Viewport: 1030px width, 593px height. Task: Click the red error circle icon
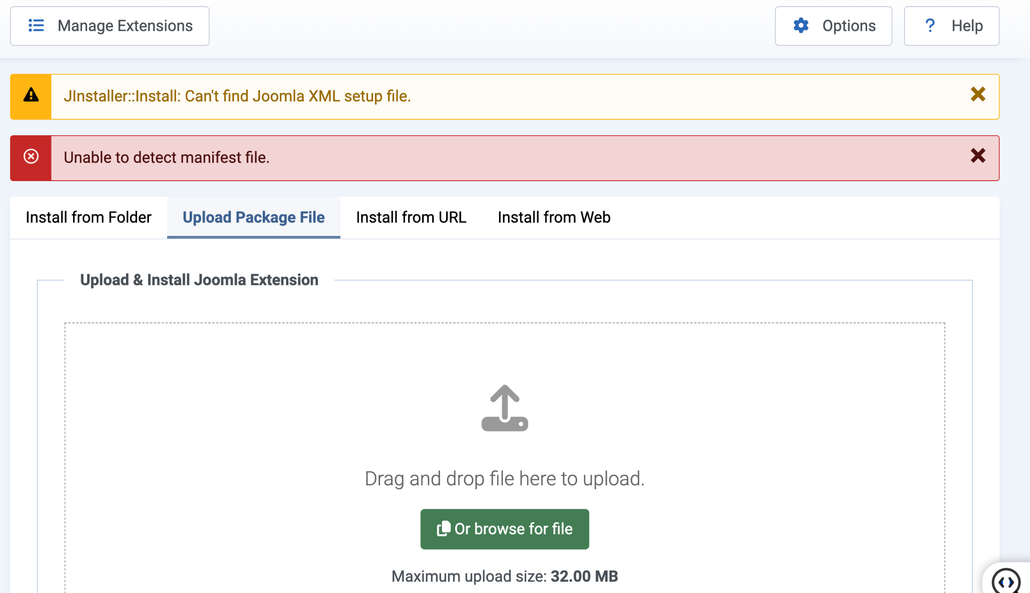point(31,157)
